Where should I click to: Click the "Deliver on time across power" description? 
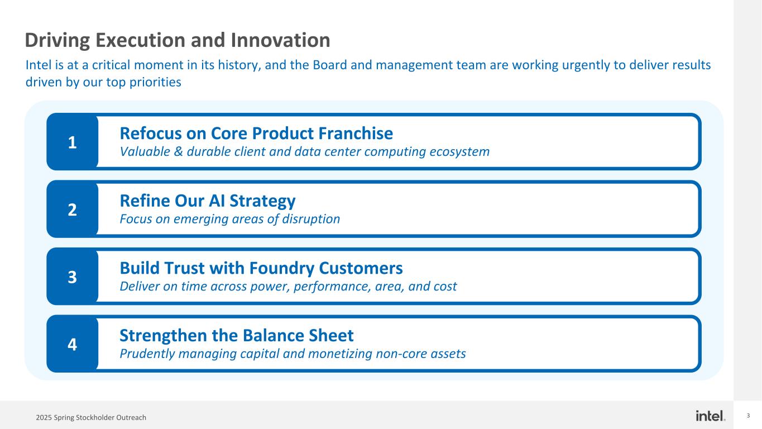(x=288, y=287)
